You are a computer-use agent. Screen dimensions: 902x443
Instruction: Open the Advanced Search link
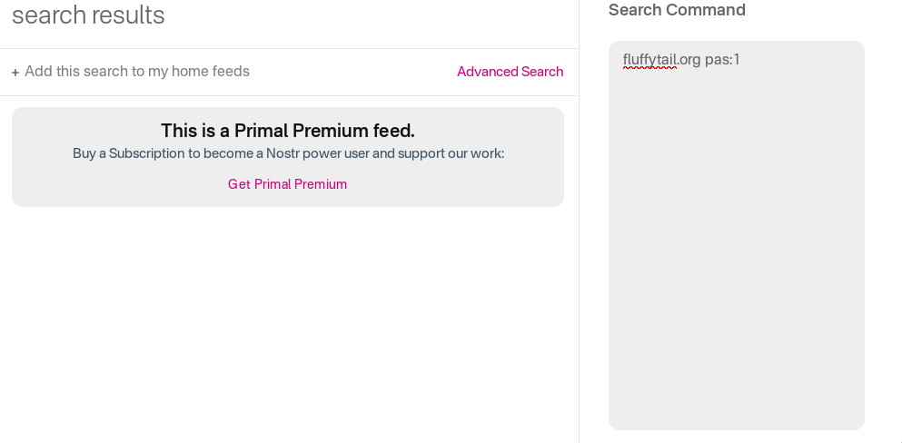click(510, 72)
